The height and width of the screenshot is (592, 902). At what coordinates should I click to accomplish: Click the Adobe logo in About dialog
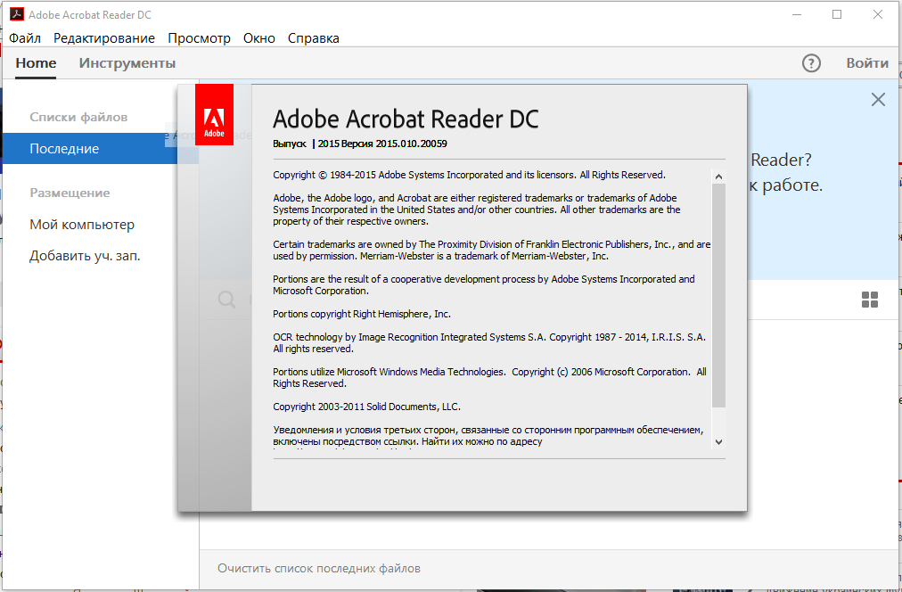(x=214, y=114)
